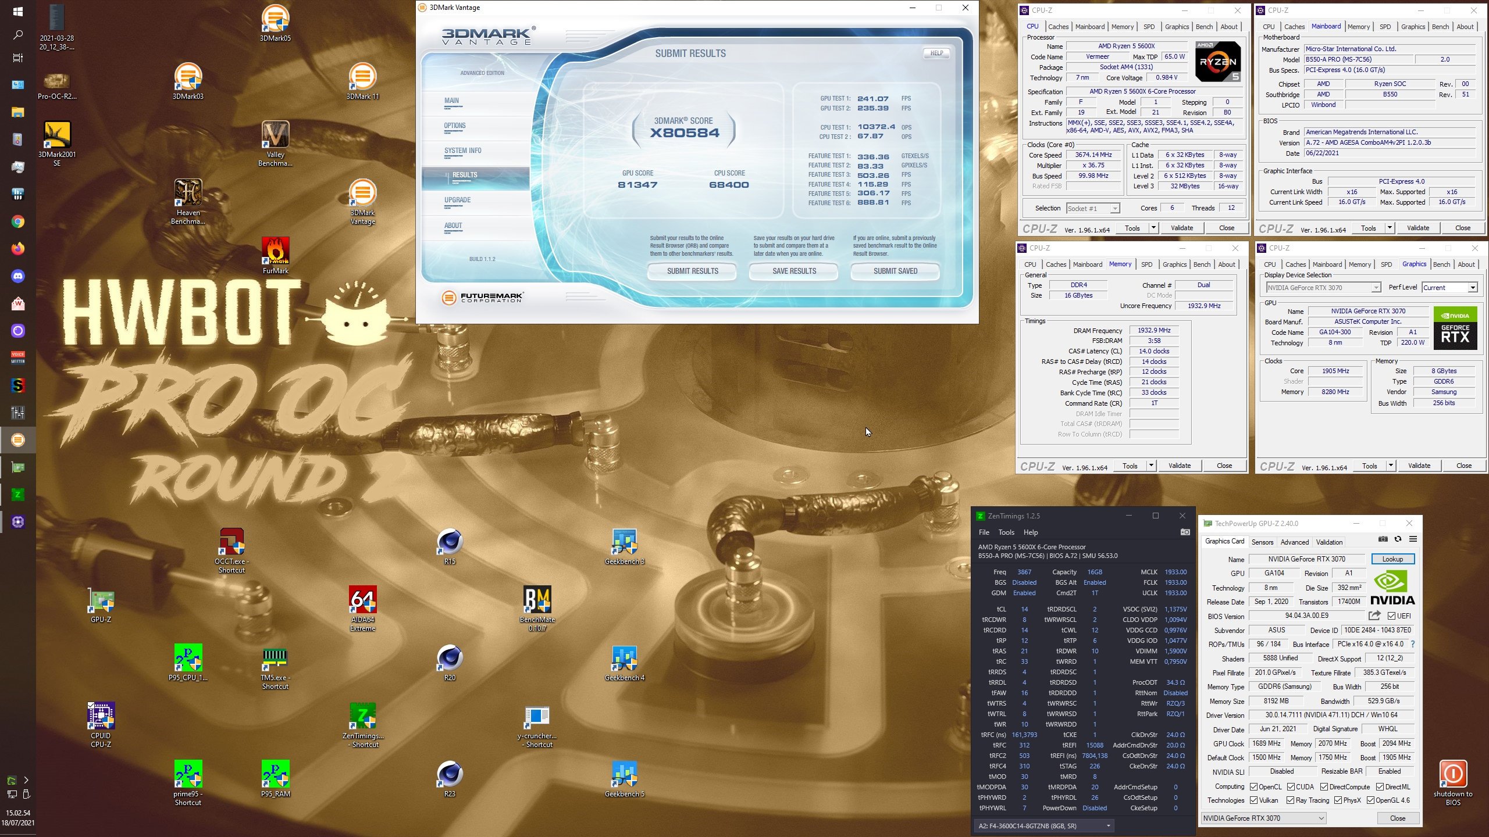Select the Cinebench R23 desktop icon
The height and width of the screenshot is (837, 1489).
[450, 779]
